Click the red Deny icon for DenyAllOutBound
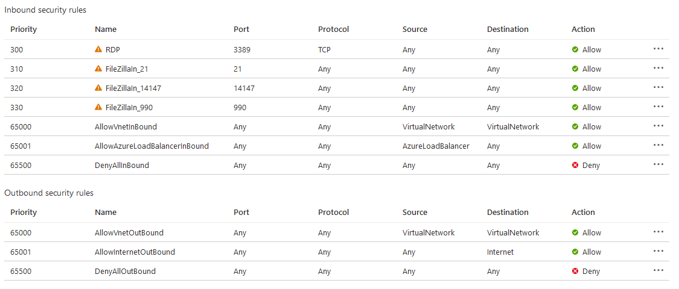Image resolution: width=679 pixels, height=289 pixels. tap(575, 272)
